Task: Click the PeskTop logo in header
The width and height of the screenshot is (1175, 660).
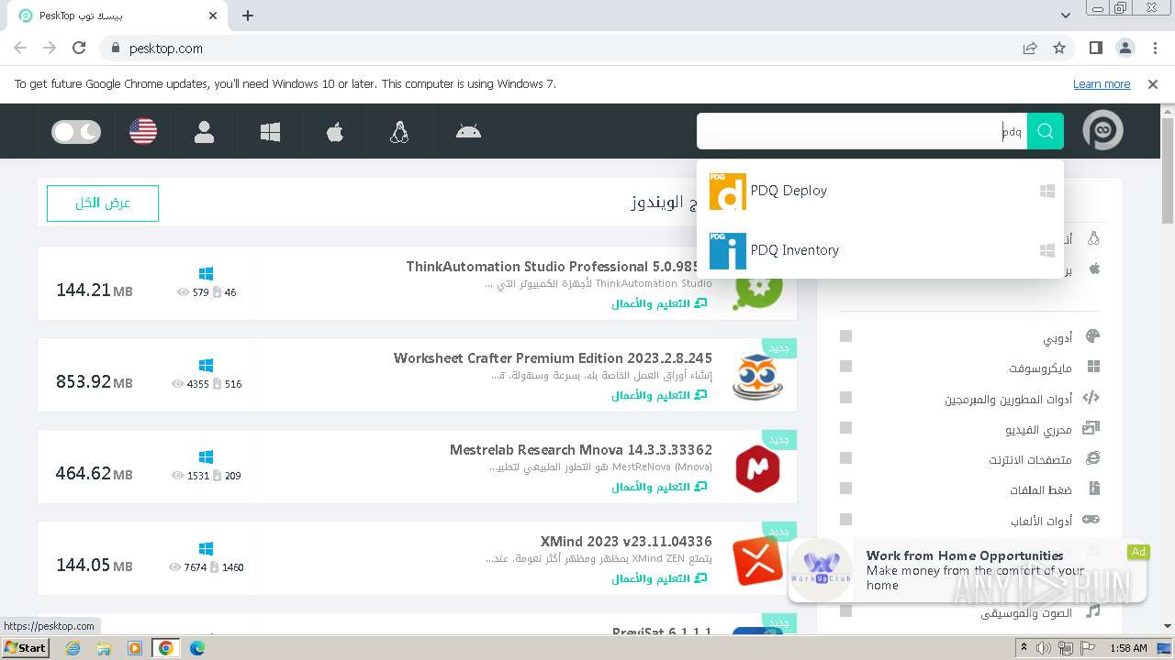Action: (x=1102, y=131)
